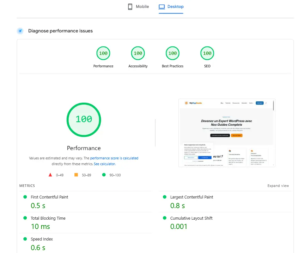Screen dimensions: 308x253
Task: Click the green dot beside Cumulative Layout Shift
Action: coord(165,218)
